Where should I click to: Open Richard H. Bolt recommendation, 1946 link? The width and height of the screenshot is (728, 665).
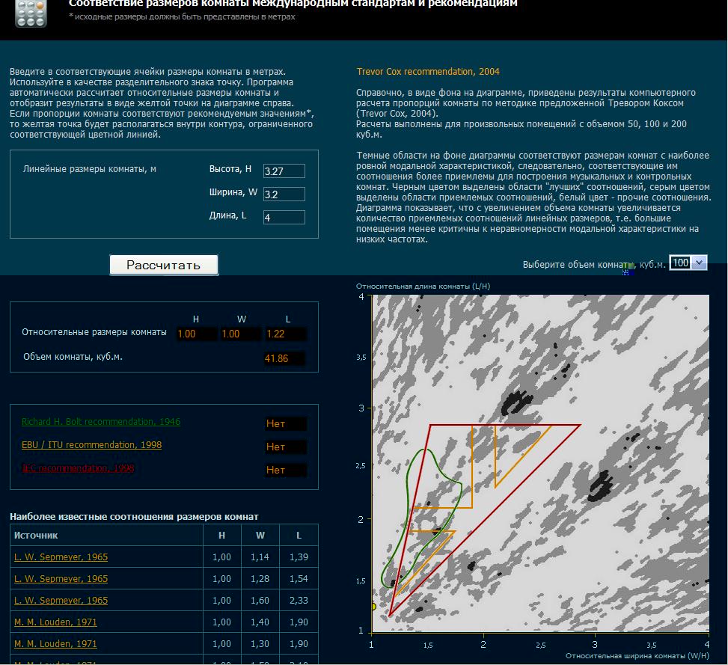click(x=100, y=422)
